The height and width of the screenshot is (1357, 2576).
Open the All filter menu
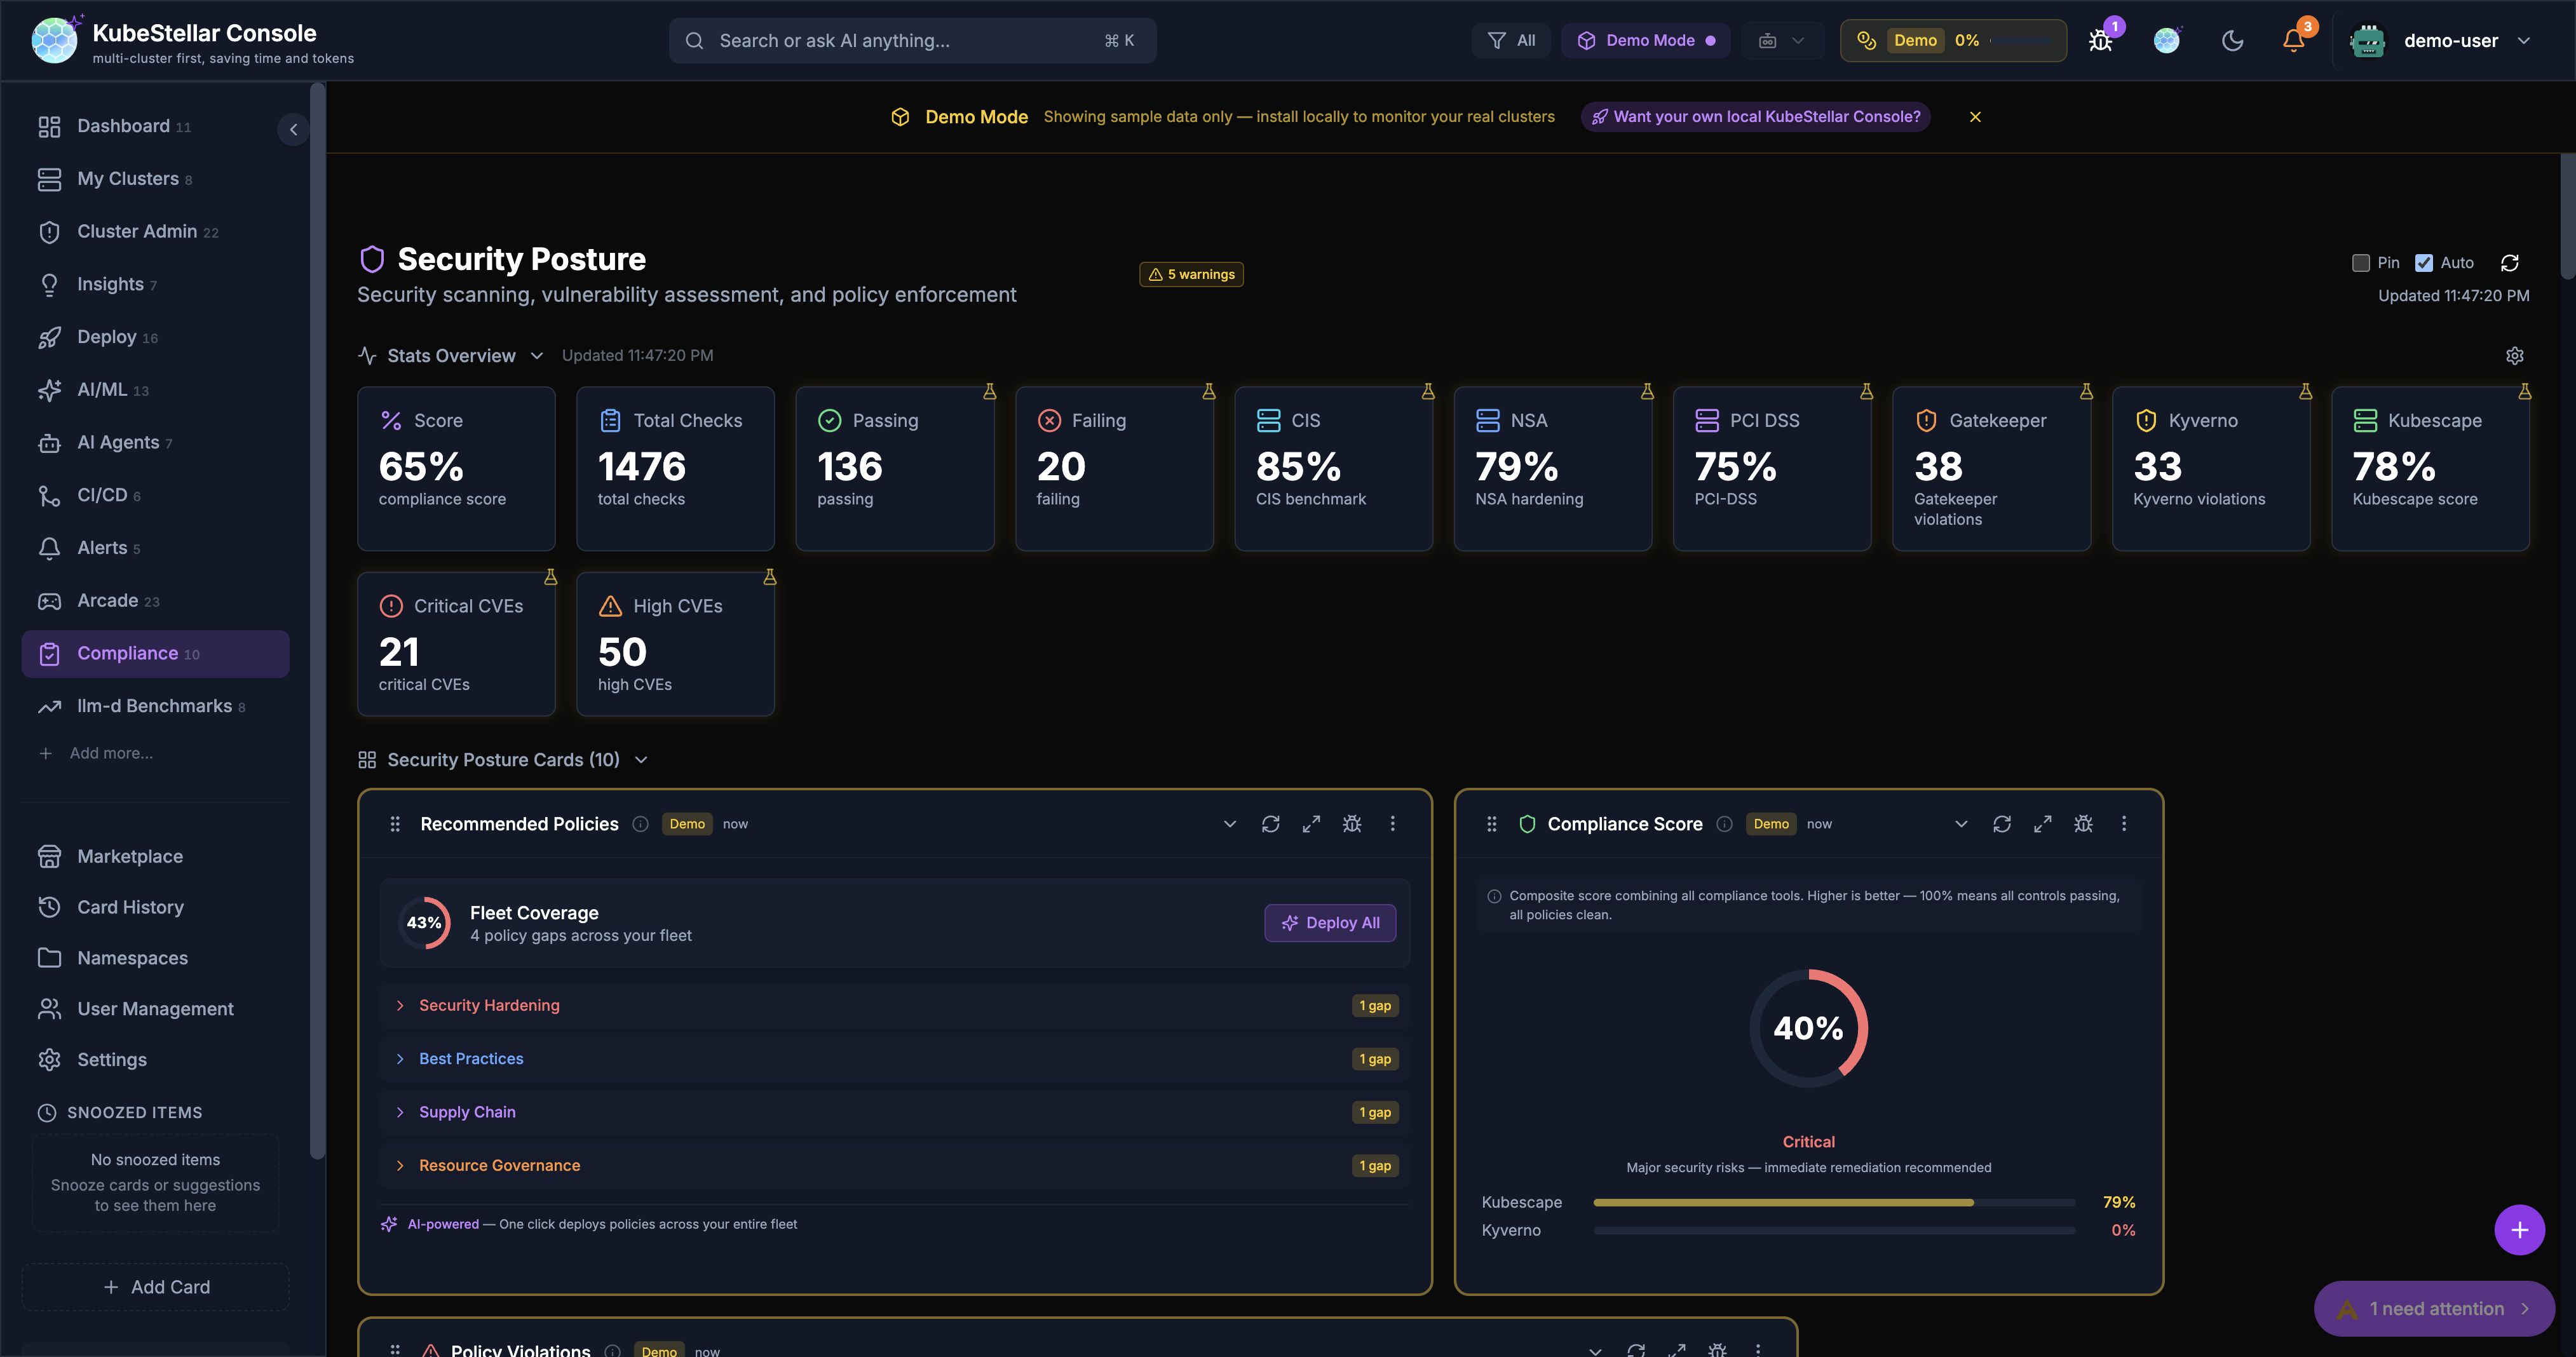click(x=1511, y=40)
